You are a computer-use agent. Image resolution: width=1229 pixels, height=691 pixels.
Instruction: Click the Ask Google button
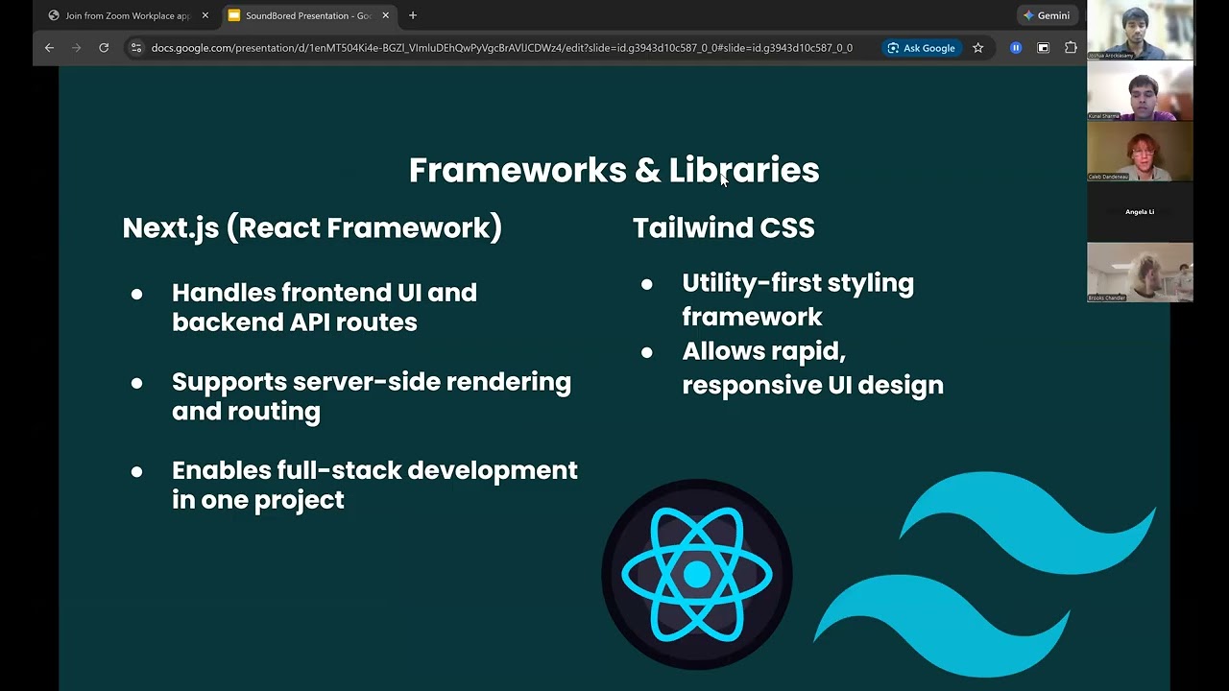tap(921, 48)
